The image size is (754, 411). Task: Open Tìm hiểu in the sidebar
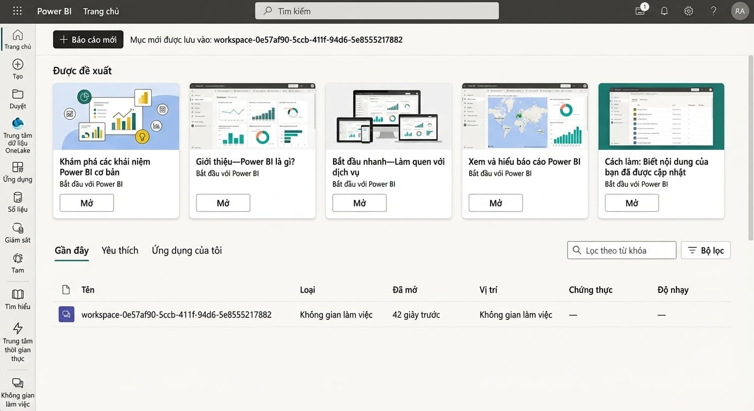[x=18, y=300]
